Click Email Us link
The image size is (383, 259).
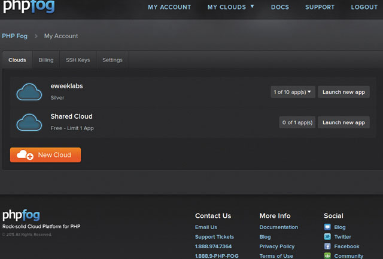206,227
